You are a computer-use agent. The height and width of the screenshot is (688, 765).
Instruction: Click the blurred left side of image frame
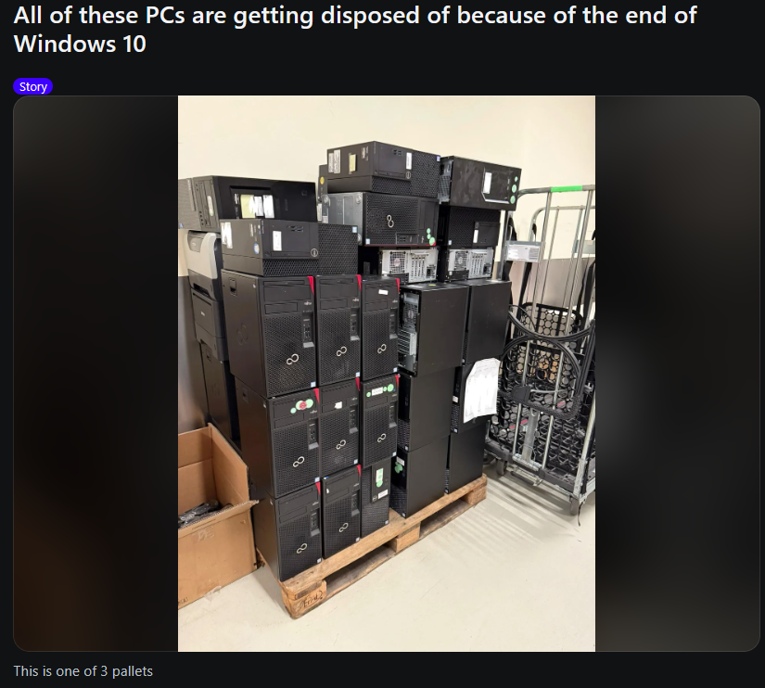pyautogui.click(x=96, y=374)
